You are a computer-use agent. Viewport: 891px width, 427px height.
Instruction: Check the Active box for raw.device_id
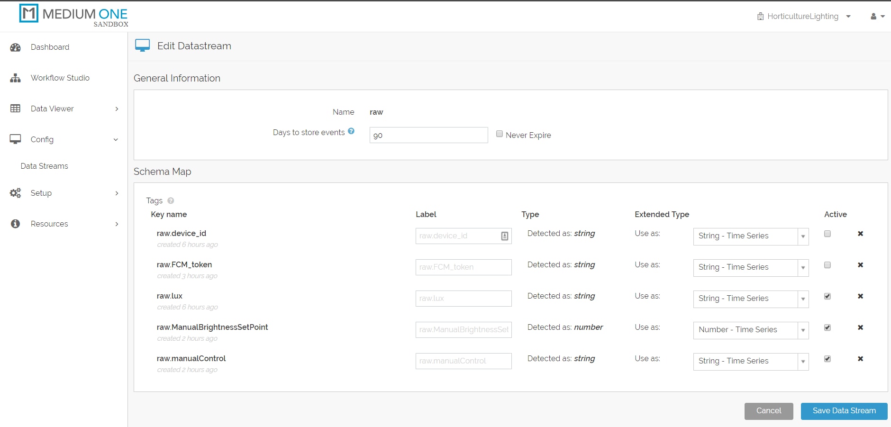(x=827, y=234)
